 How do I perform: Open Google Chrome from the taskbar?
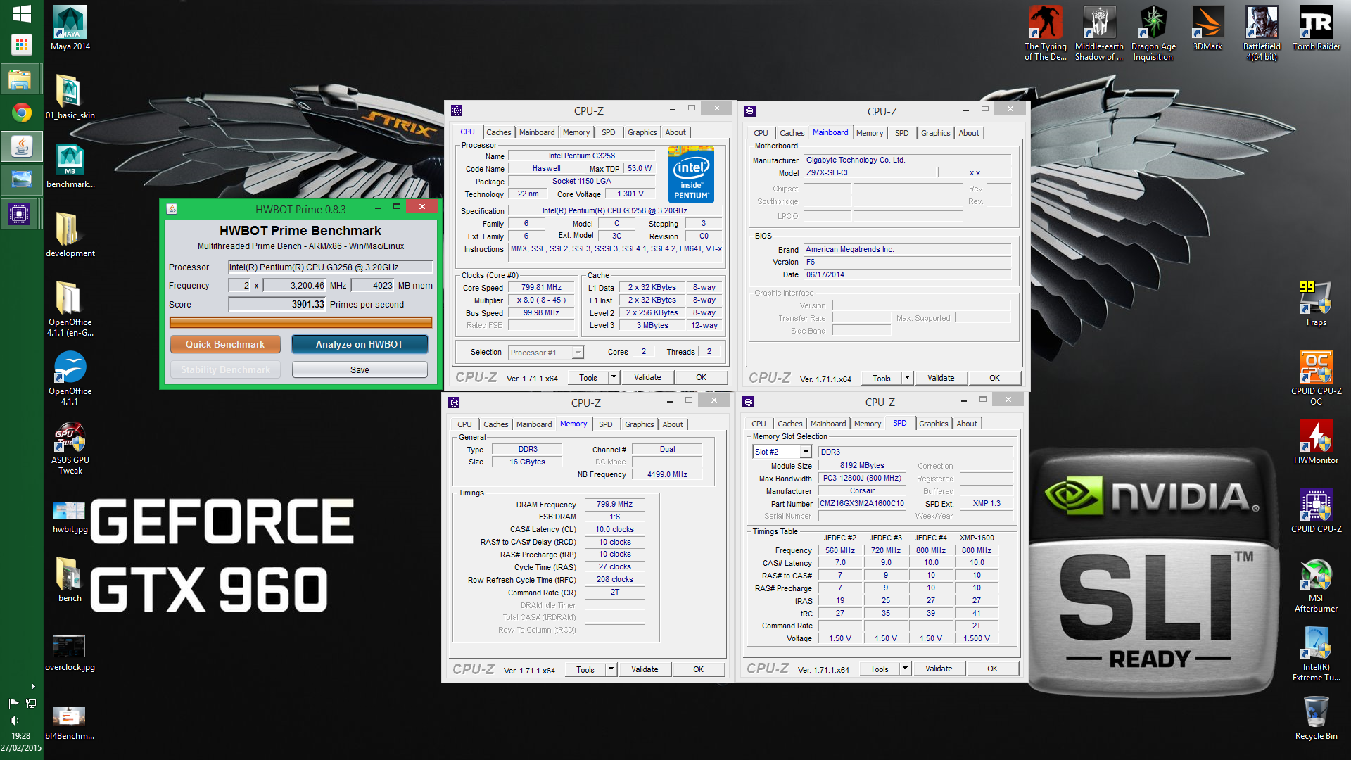(21, 113)
